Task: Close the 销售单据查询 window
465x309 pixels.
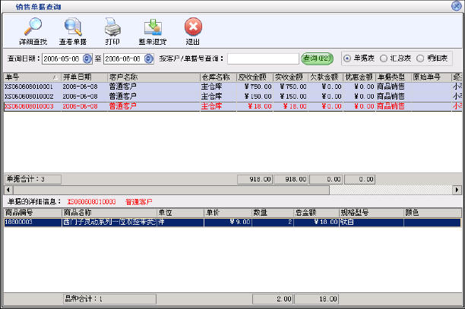Action: [x=456, y=5]
